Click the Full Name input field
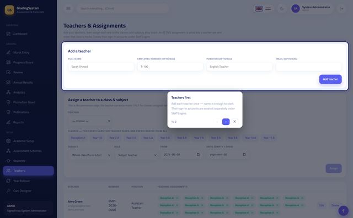 (x=101, y=67)
